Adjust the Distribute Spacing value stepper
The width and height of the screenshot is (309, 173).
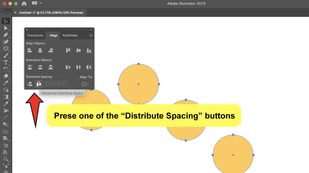[x=47, y=83]
